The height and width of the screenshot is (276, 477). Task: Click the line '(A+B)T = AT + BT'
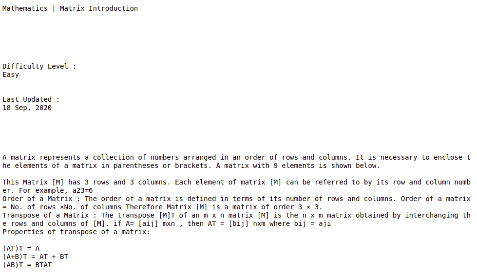coord(35,257)
